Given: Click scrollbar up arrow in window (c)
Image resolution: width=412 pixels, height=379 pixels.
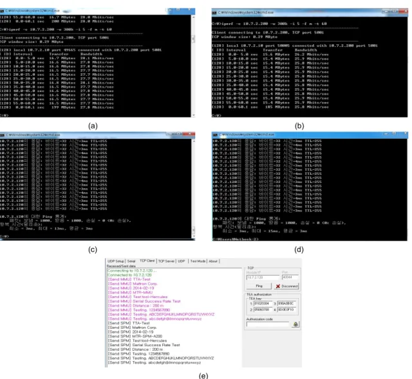Looking at the screenshot, I should 193,141.
